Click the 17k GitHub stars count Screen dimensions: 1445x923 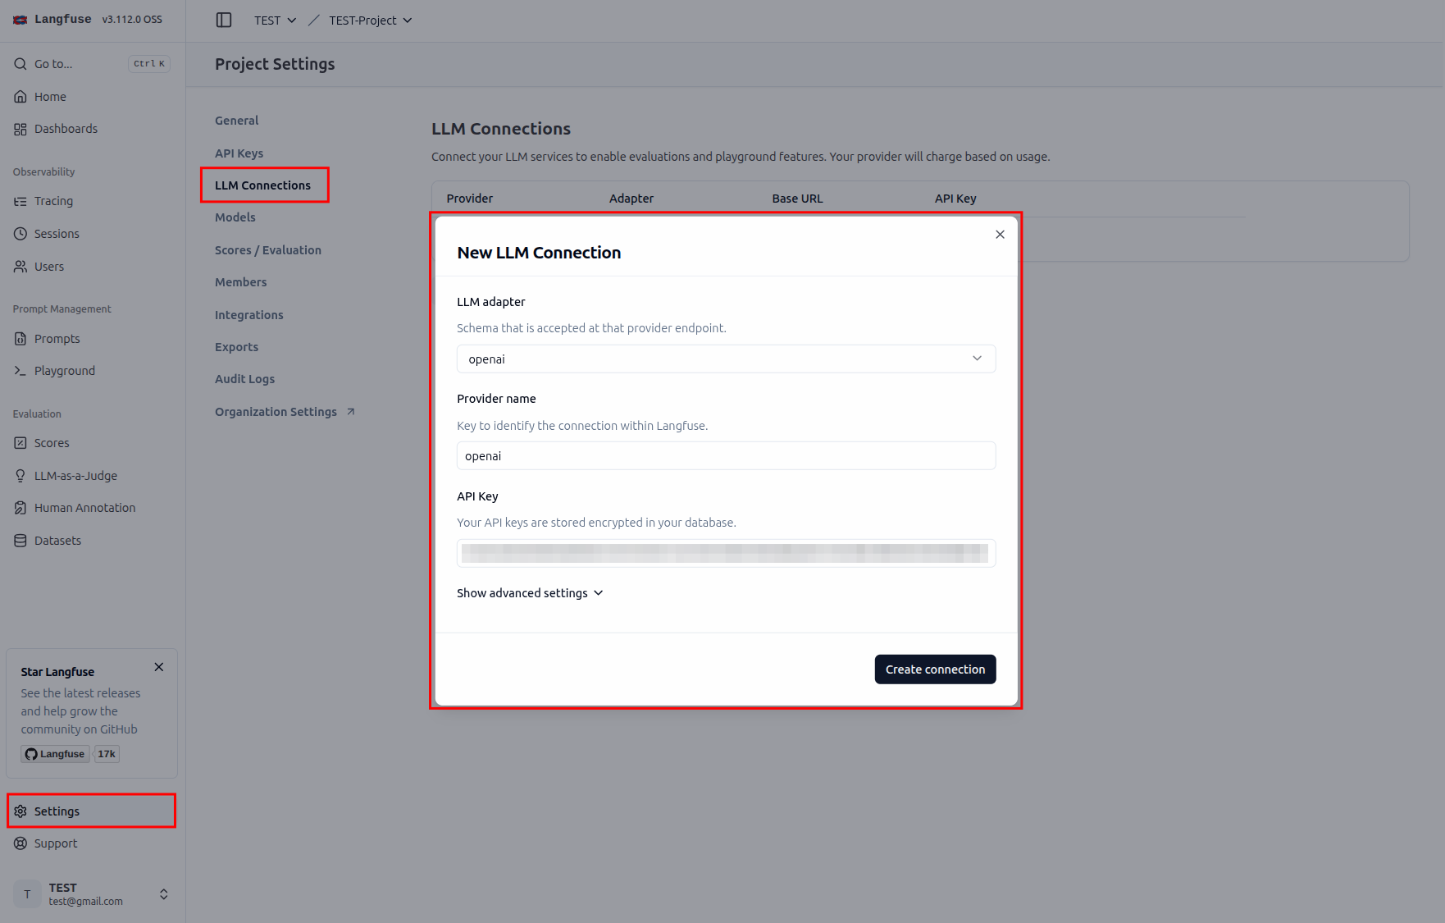(107, 754)
